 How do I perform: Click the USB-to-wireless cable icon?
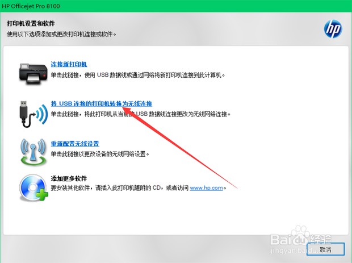point(33,114)
